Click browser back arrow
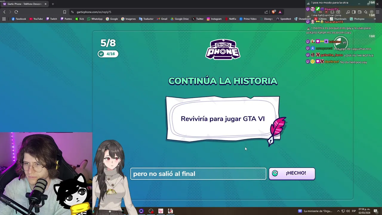The width and height of the screenshot is (382, 215). point(4,12)
